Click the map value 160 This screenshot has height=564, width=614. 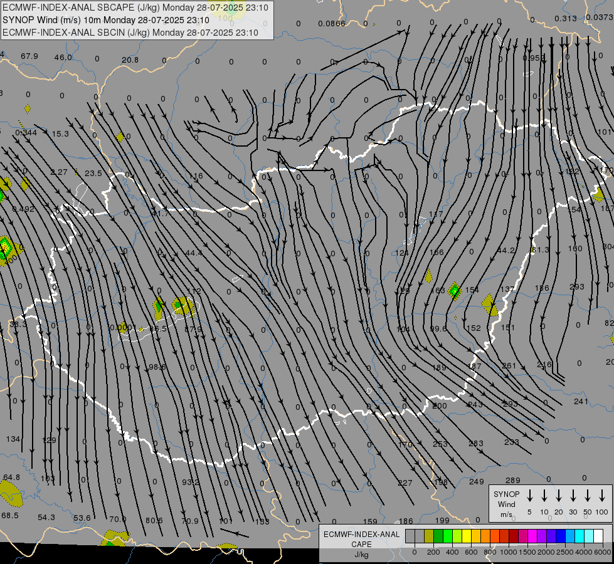(x=575, y=249)
